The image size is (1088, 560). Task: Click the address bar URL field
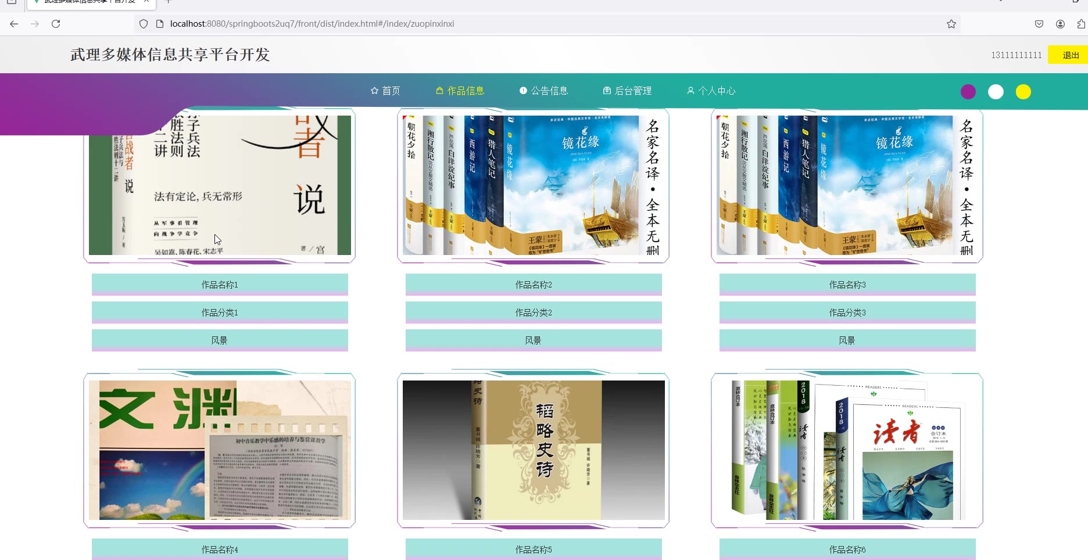[x=546, y=24]
